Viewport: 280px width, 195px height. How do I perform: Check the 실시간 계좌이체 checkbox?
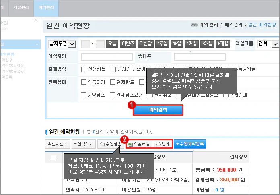pos(113,69)
